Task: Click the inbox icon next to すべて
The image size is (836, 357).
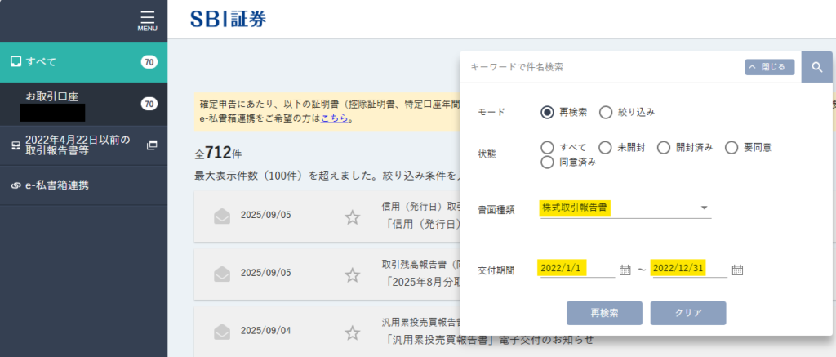Action: (x=16, y=62)
